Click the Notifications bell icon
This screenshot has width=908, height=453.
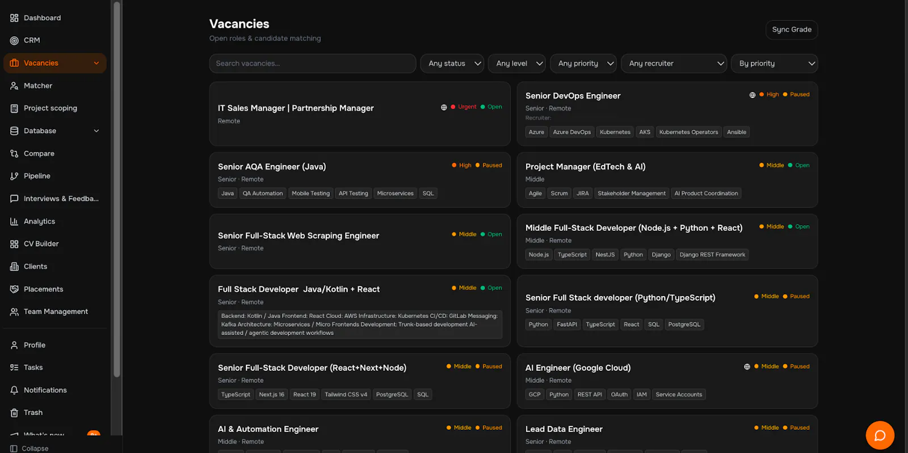click(14, 390)
